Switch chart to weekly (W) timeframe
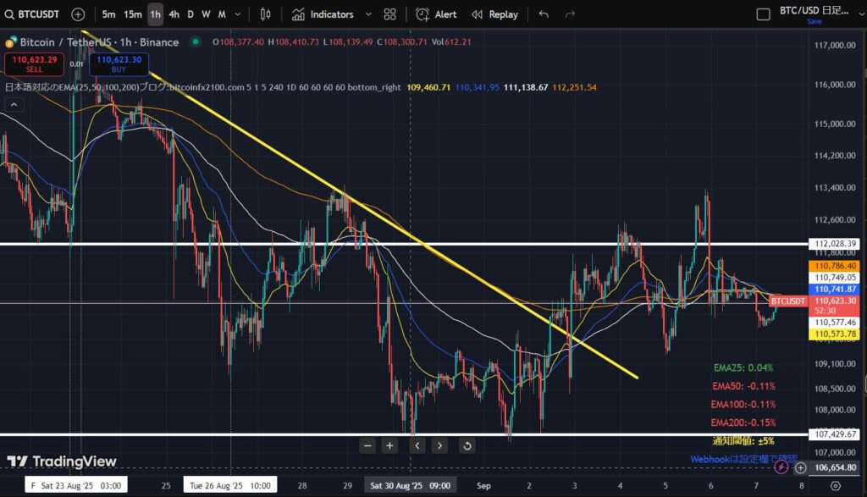Viewport: 867px width, 497px height. coord(206,14)
